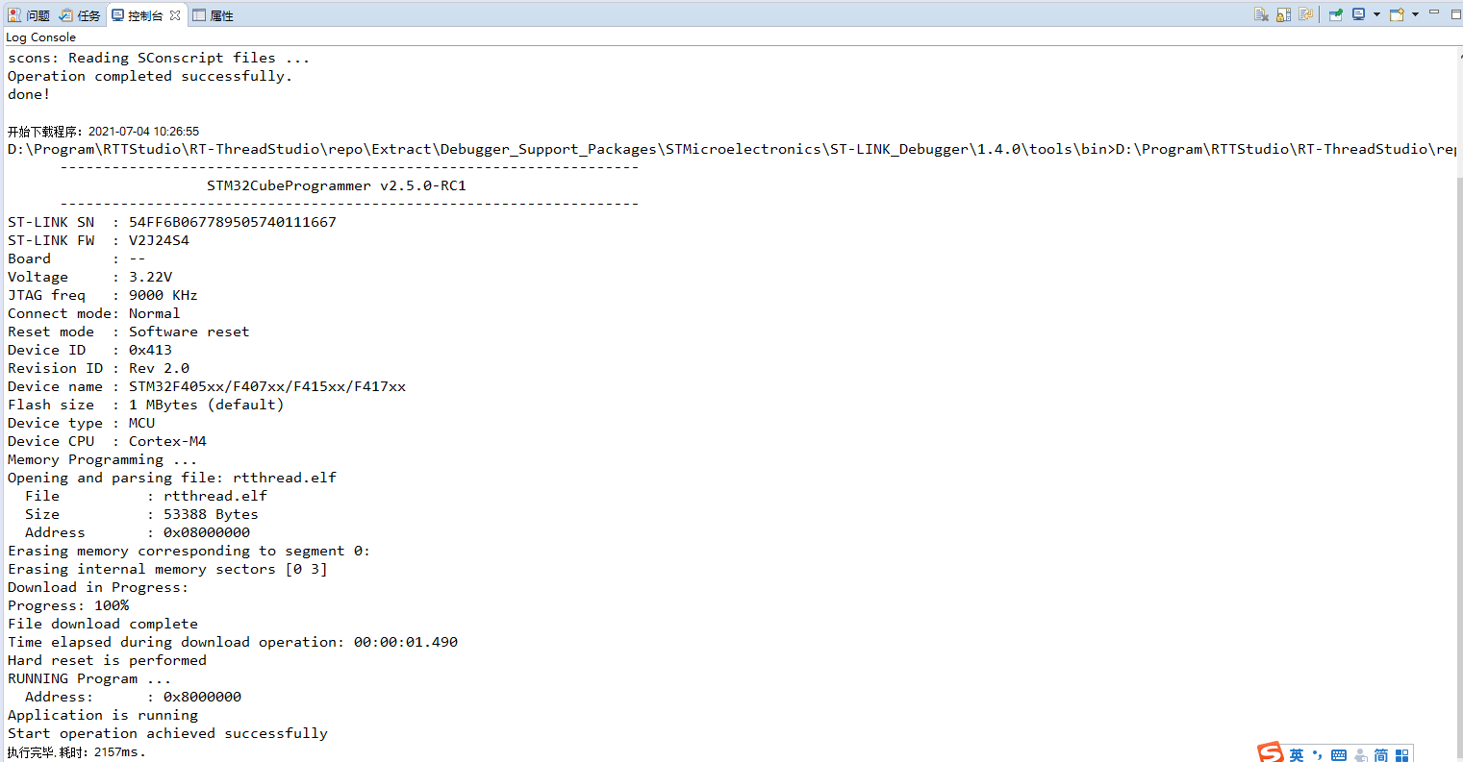Click the ST-LINK SN serial number value
This screenshot has width=1463, height=762.
pyautogui.click(x=233, y=222)
